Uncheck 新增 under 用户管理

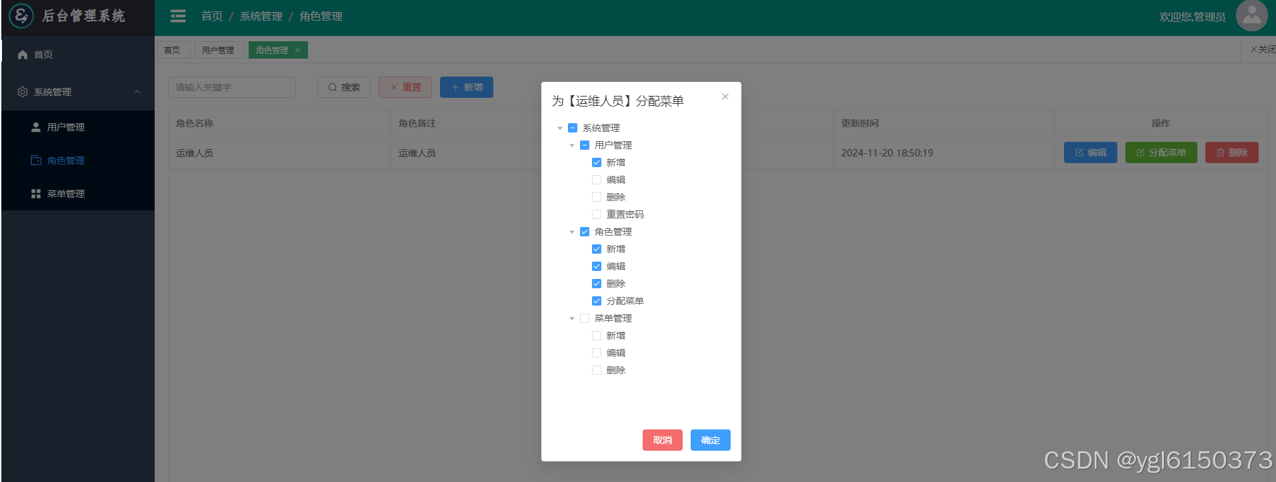[597, 162]
